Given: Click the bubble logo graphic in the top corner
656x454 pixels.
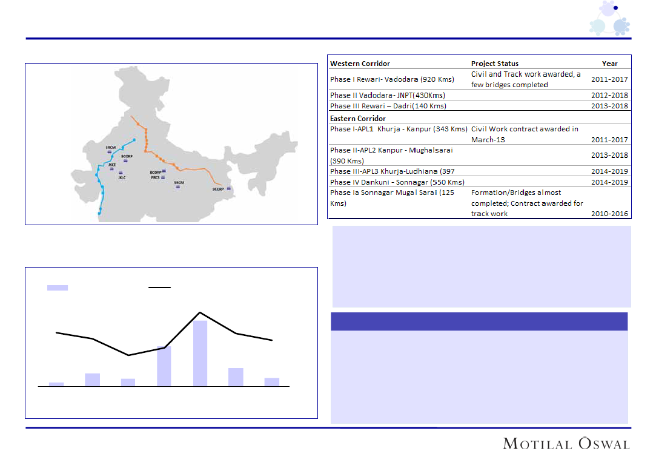Looking at the screenshot, I should coord(609,19).
